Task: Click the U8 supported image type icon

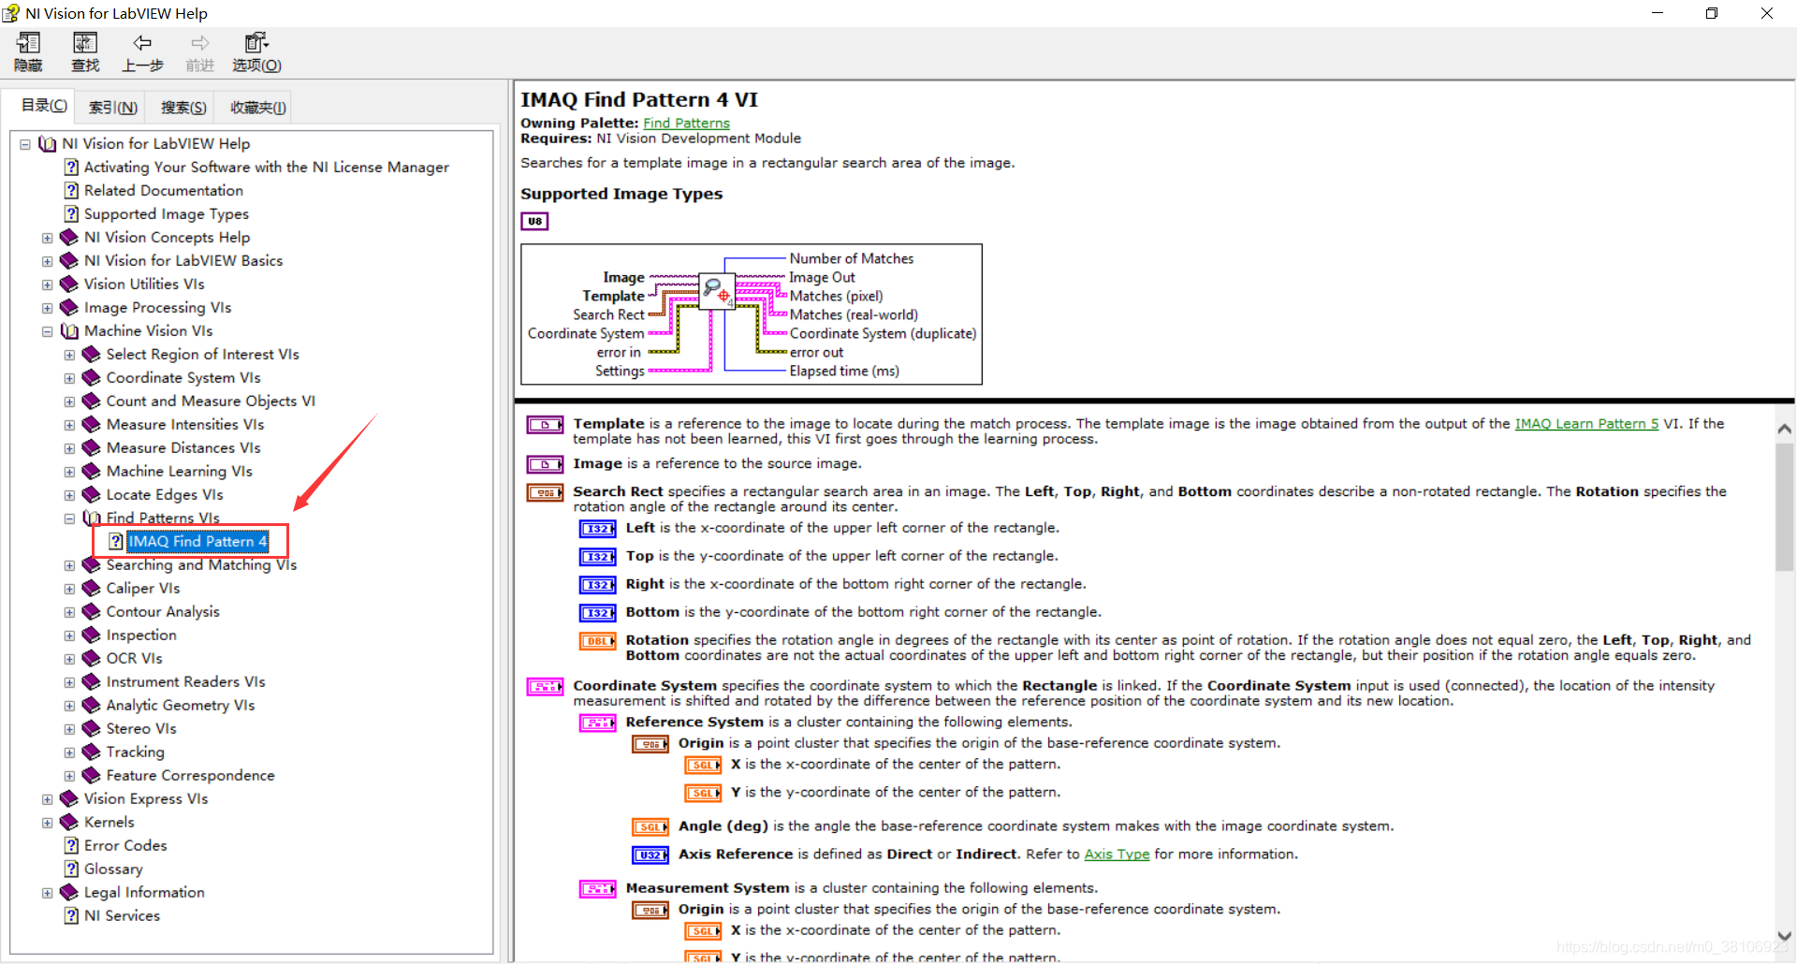Action: click(534, 222)
